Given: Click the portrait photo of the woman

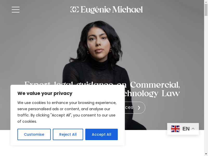Looking at the screenshot, I should 99,53.
